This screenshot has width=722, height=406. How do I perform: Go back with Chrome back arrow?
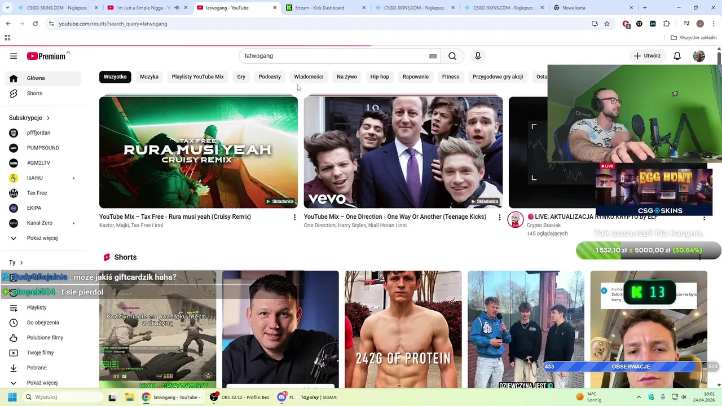(8, 24)
